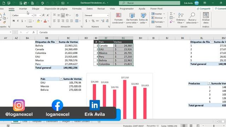Increase font size with large A
226x127 pixels.
(43, 15)
